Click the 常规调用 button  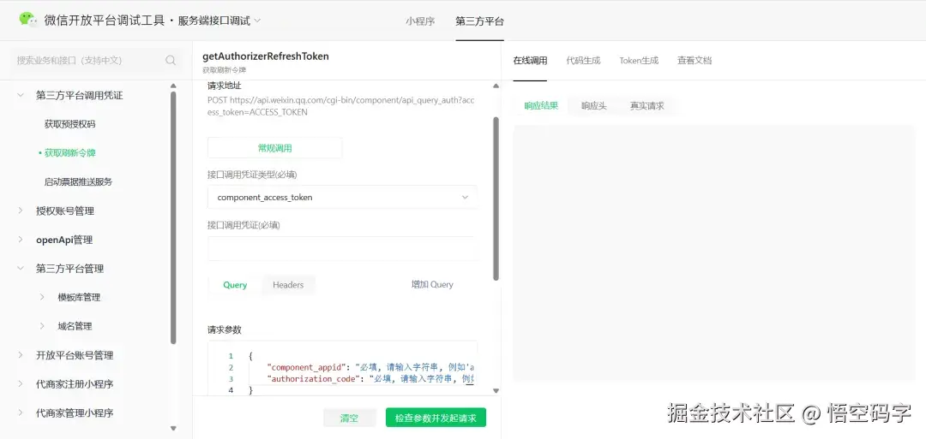click(x=274, y=148)
